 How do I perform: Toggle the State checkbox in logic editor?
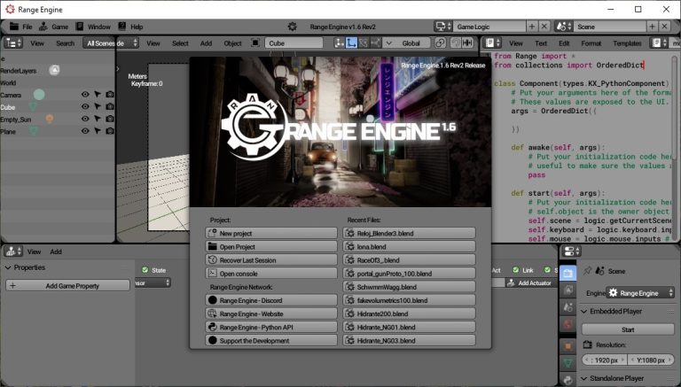[146, 270]
